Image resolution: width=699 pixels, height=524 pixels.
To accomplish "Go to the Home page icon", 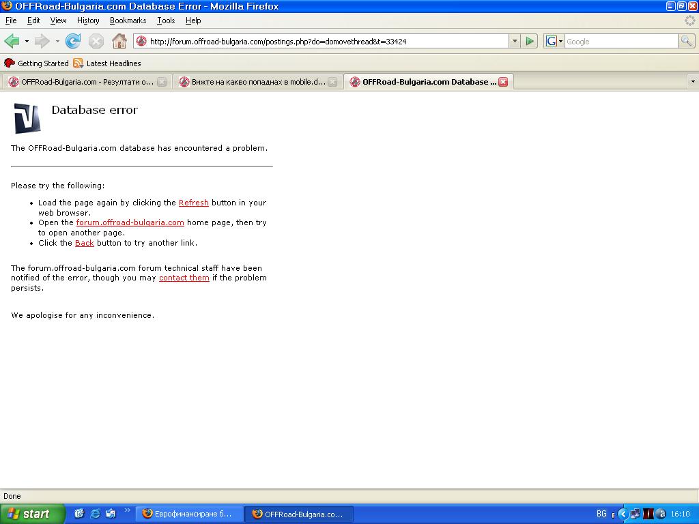I will pyautogui.click(x=119, y=42).
